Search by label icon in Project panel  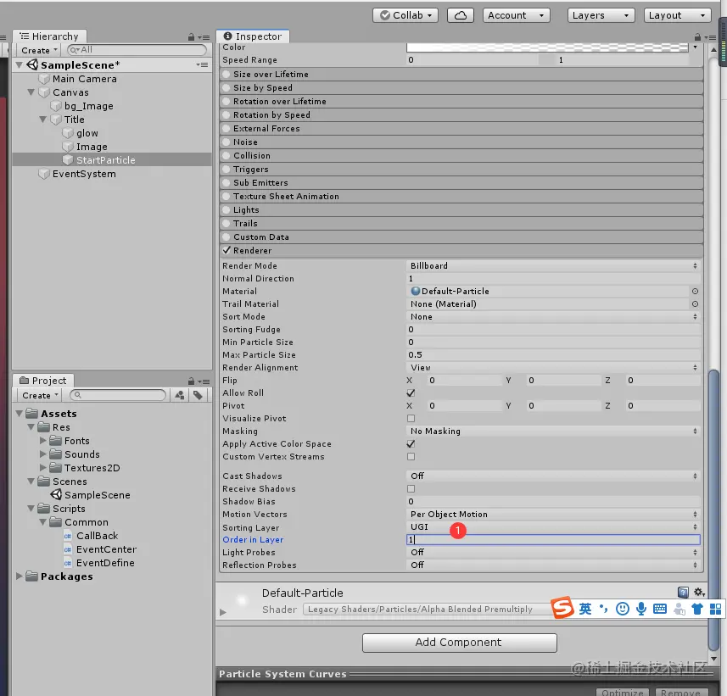[198, 395]
